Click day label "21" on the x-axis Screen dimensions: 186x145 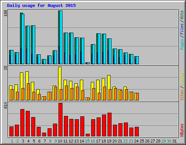120,141
